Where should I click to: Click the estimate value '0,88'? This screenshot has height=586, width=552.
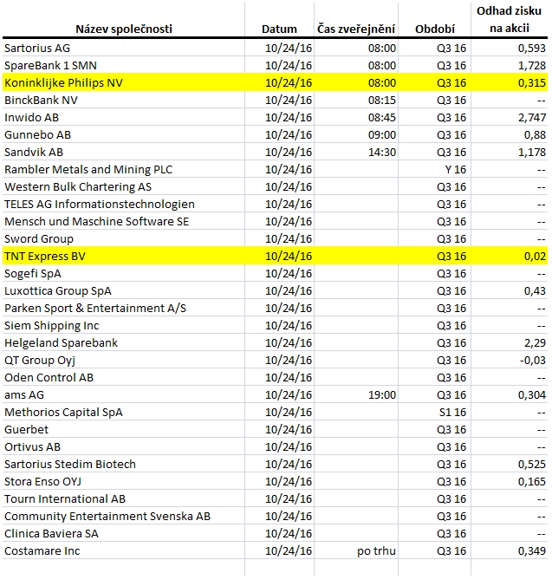(x=535, y=135)
